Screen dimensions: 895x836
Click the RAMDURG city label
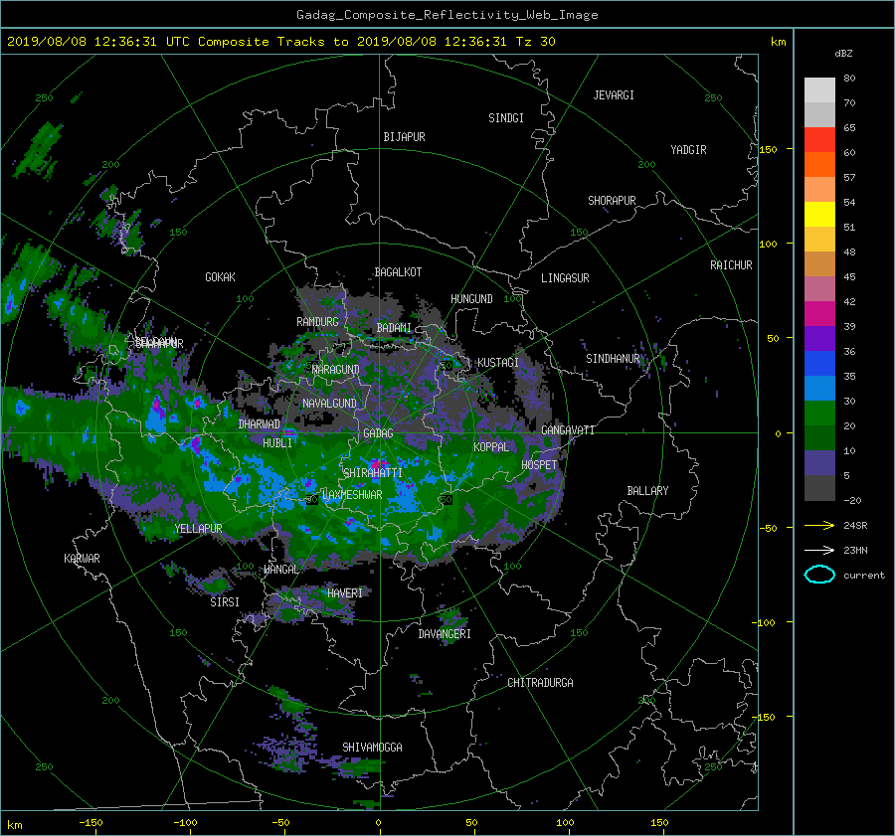[317, 322]
